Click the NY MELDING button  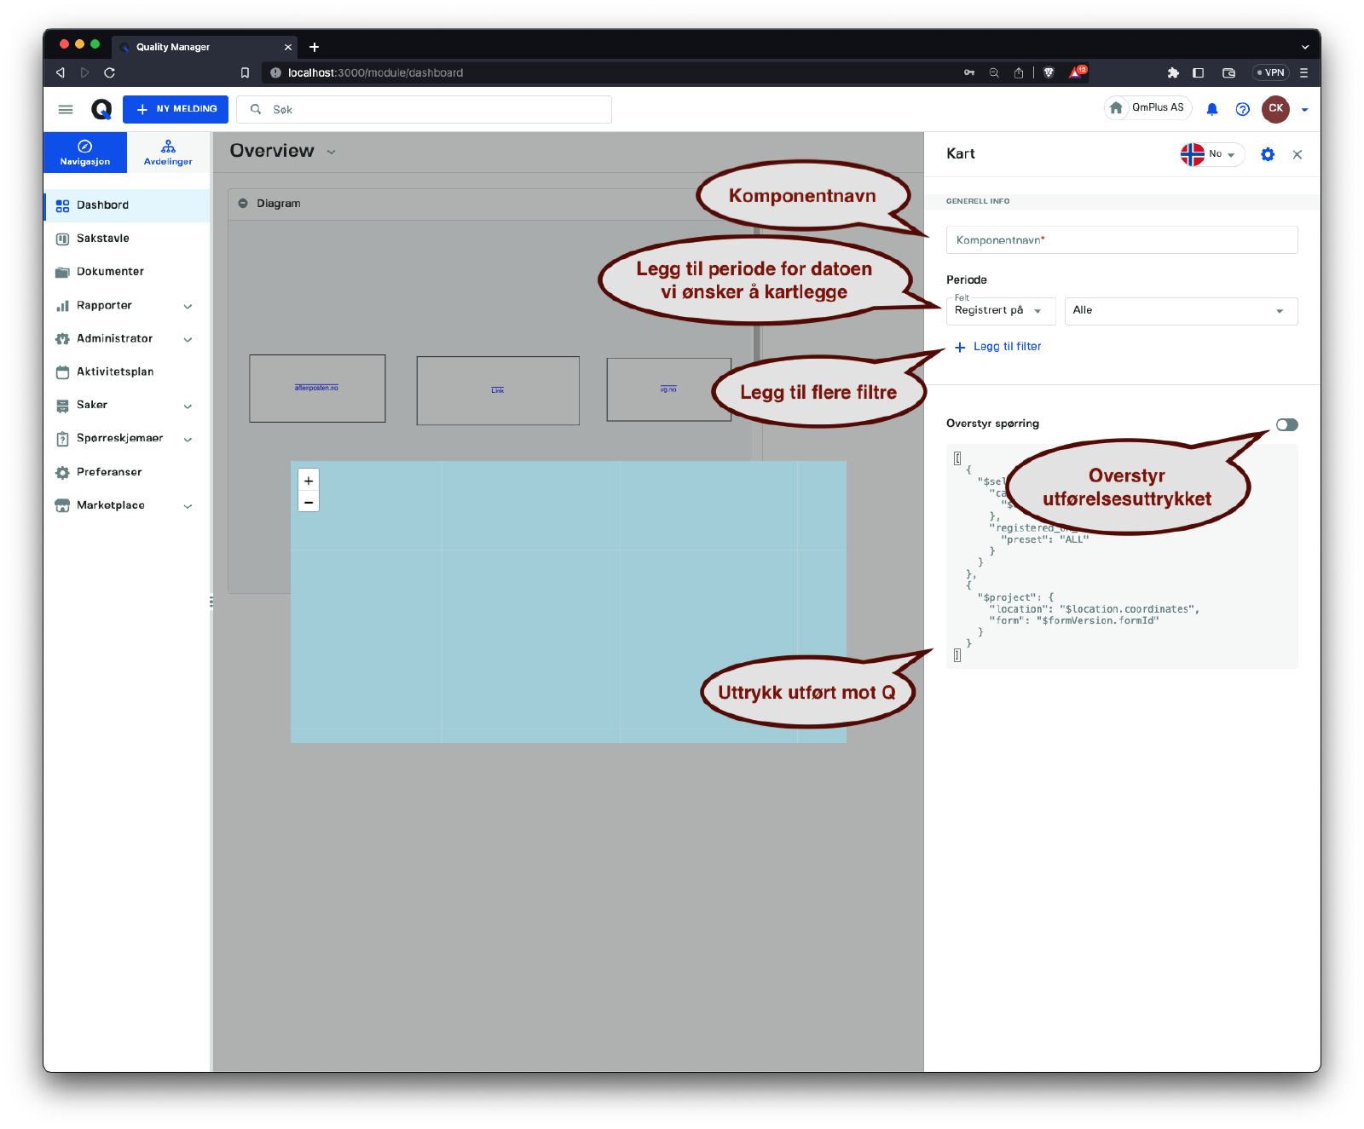[x=176, y=109]
